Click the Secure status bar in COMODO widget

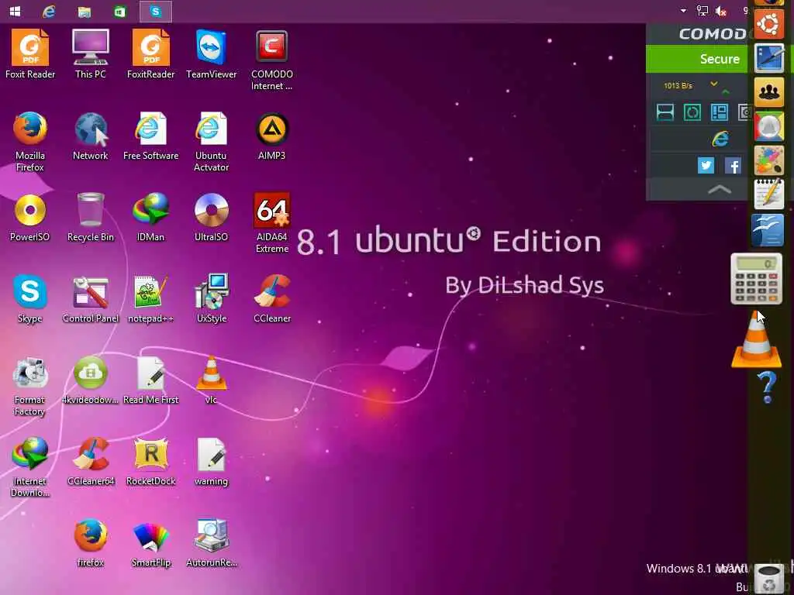click(697, 59)
